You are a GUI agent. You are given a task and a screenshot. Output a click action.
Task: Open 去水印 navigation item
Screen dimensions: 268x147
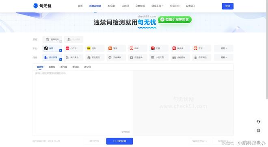(x=125, y=6)
